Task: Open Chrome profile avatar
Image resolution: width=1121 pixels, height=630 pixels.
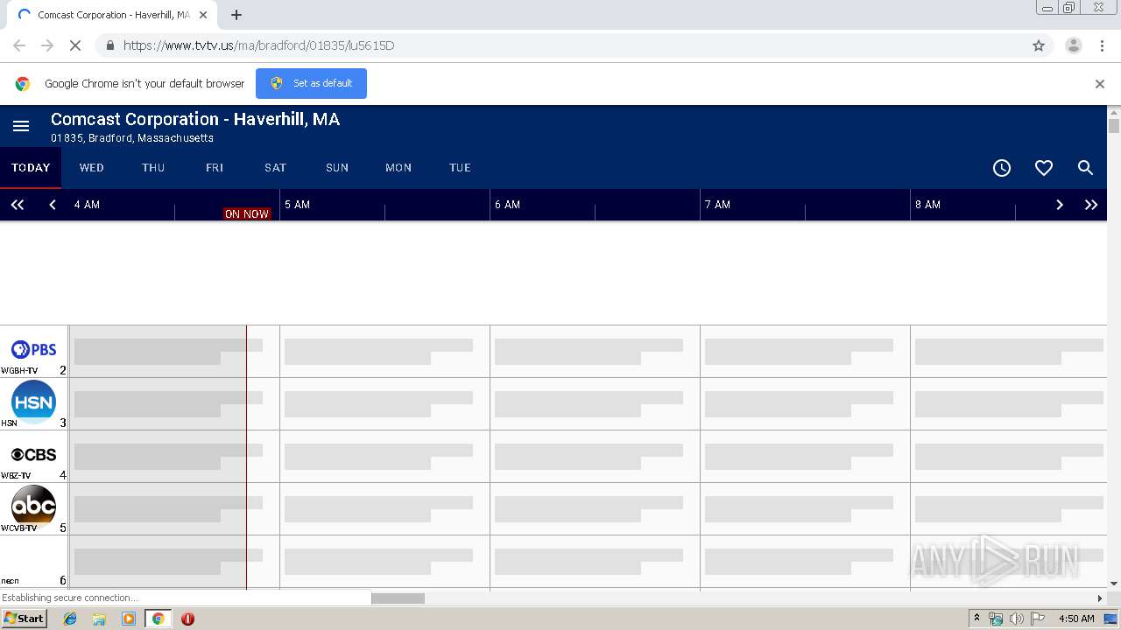Action: pos(1073,45)
